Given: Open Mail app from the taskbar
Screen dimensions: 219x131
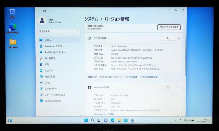Looking at the screenshot, I should coord(126,120).
